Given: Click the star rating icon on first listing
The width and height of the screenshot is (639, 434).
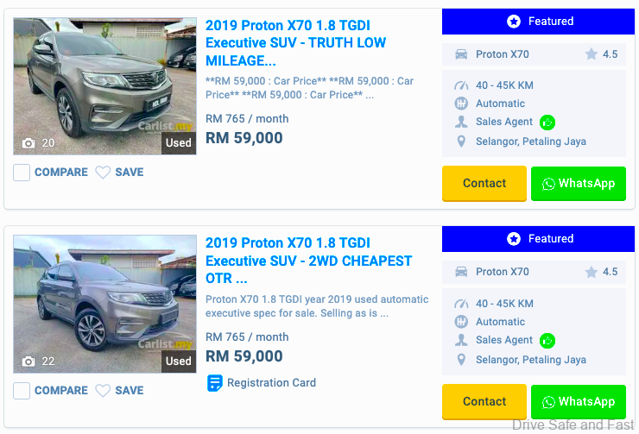Looking at the screenshot, I should [592, 54].
